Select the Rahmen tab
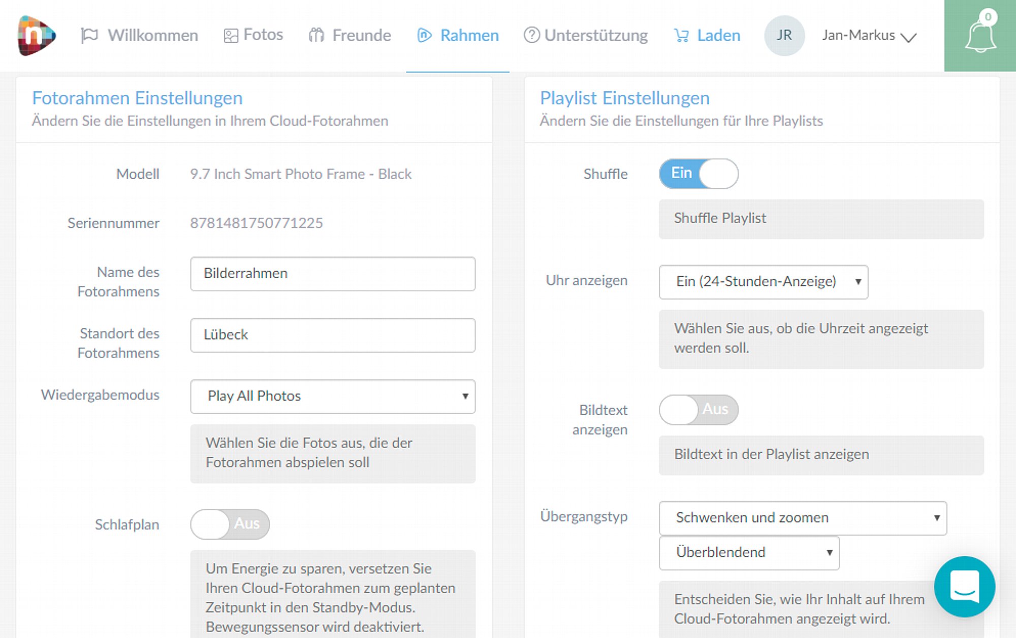The width and height of the screenshot is (1016, 638). pyautogui.click(x=458, y=36)
